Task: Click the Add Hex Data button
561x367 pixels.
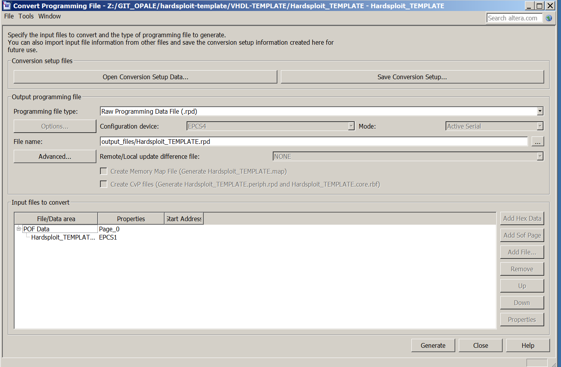Action: 522,218
